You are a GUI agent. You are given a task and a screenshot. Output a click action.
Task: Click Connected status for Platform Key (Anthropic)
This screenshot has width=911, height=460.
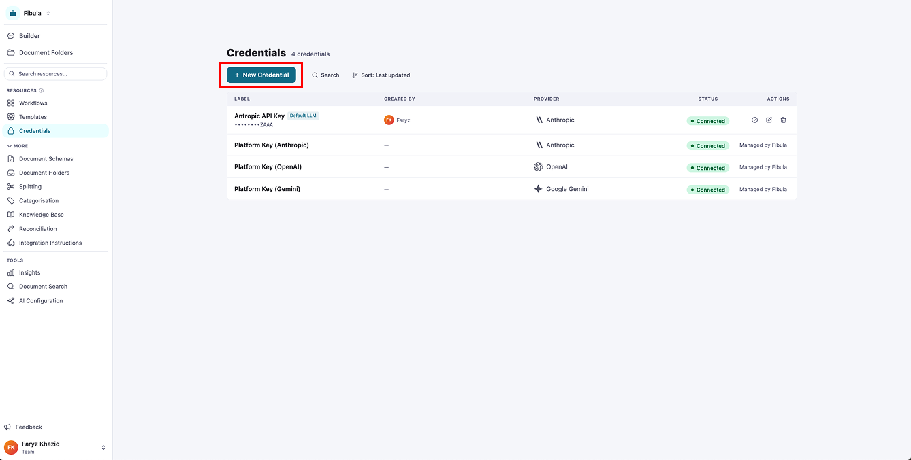tap(708, 146)
